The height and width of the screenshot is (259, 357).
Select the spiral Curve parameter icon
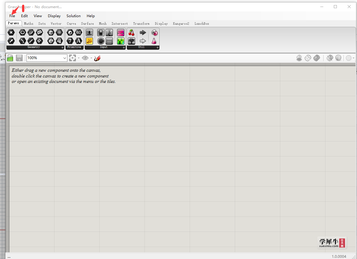31,33
